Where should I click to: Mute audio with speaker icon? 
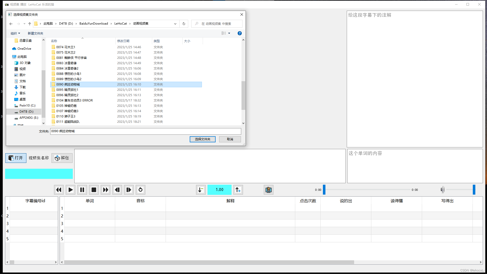(x=443, y=190)
